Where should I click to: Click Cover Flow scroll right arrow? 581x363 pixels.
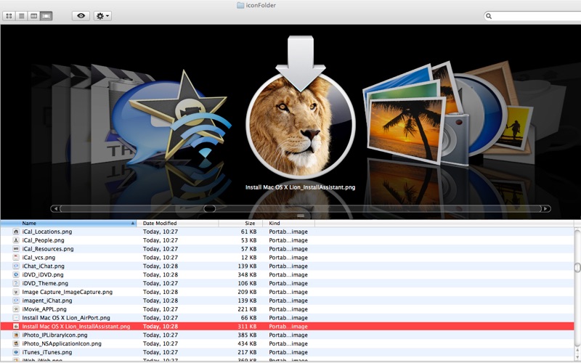[546, 208]
